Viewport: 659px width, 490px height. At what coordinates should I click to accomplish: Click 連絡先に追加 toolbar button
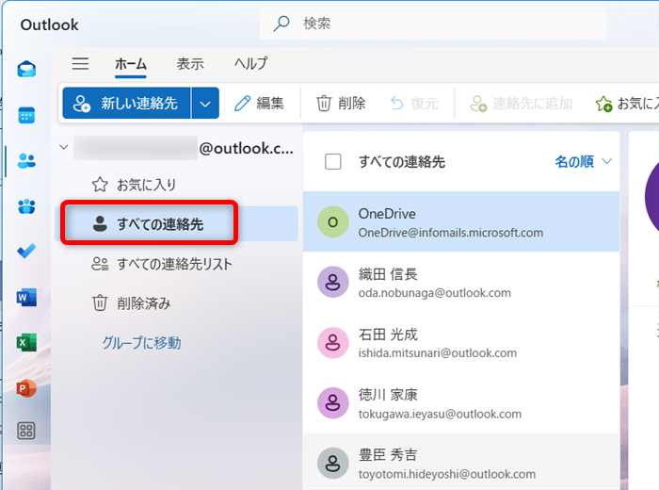pos(522,103)
